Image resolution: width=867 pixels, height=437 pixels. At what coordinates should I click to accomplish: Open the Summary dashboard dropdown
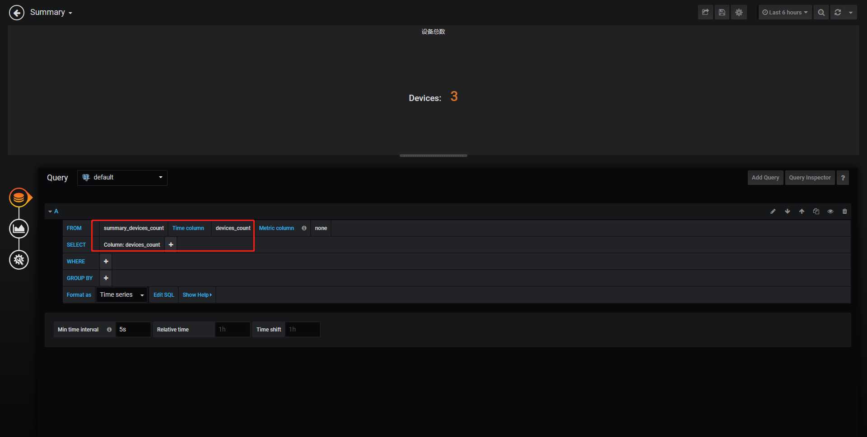tap(51, 13)
